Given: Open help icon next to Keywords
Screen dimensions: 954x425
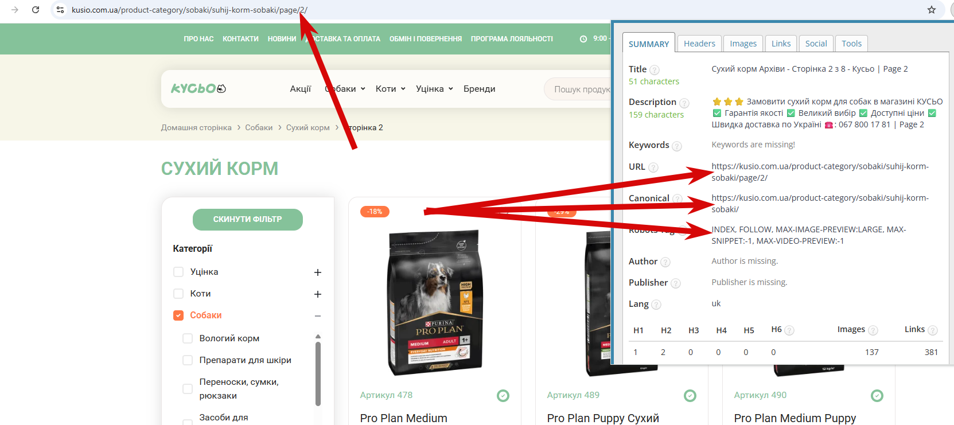Looking at the screenshot, I should coord(677,146).
